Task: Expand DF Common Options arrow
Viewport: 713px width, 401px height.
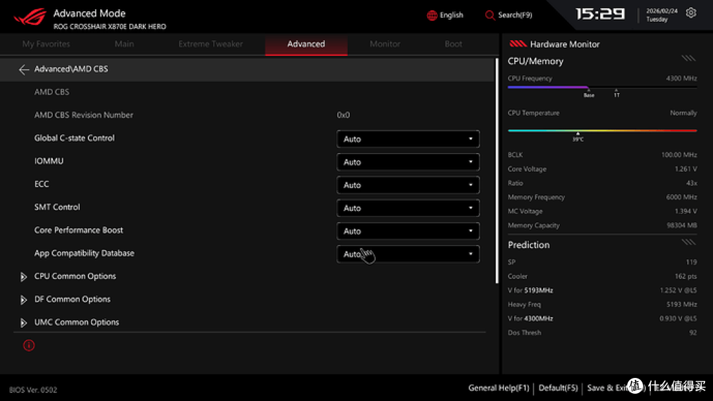Action: click(23, 299)
